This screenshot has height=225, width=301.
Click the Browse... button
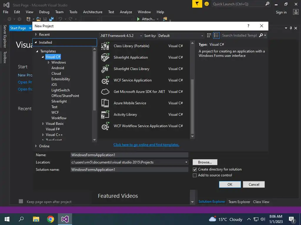pyautogui.click(x=205, y=162)
